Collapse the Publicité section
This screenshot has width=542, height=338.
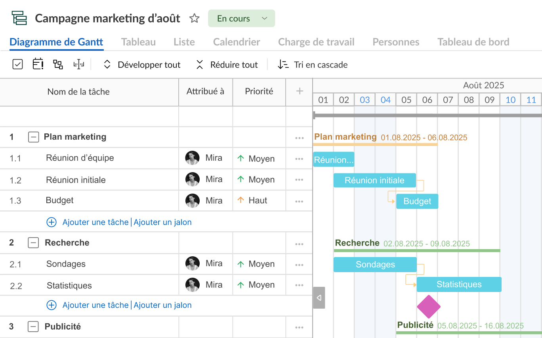pyautogui.click(x=33, y=326)
